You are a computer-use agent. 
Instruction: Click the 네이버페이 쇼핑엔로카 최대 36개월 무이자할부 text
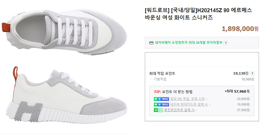click(x=188, y=43)
